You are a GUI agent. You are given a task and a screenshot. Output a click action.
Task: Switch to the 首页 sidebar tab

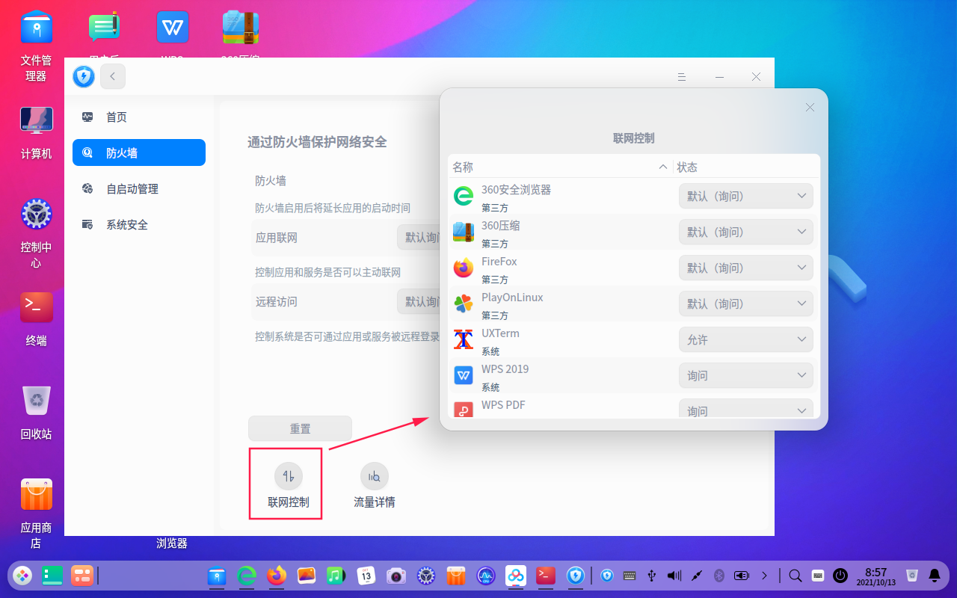(x=139, y=117)
